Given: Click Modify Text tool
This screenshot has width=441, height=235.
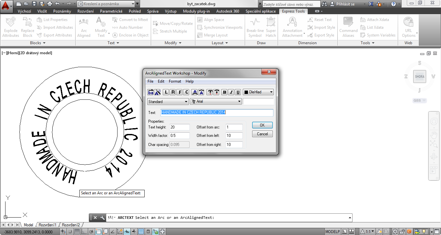Looking at the screenshot, I should (101, 27).
